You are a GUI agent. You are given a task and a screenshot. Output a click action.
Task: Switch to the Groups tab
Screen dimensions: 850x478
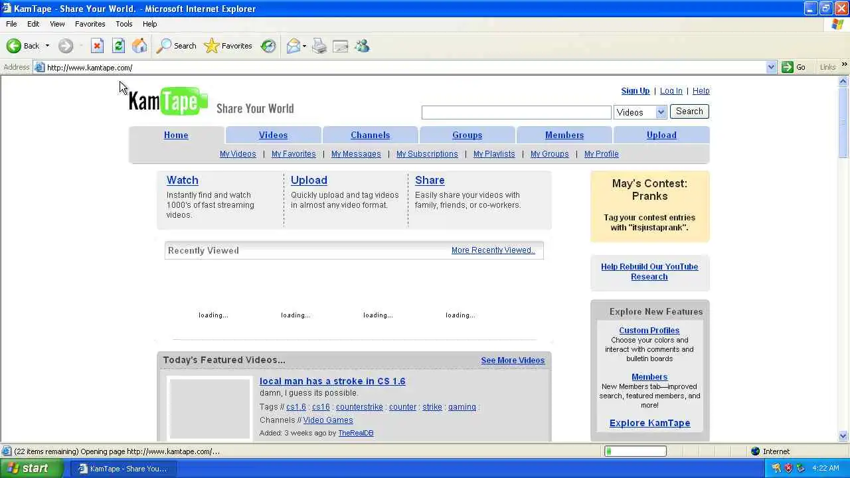click(467, 135)
